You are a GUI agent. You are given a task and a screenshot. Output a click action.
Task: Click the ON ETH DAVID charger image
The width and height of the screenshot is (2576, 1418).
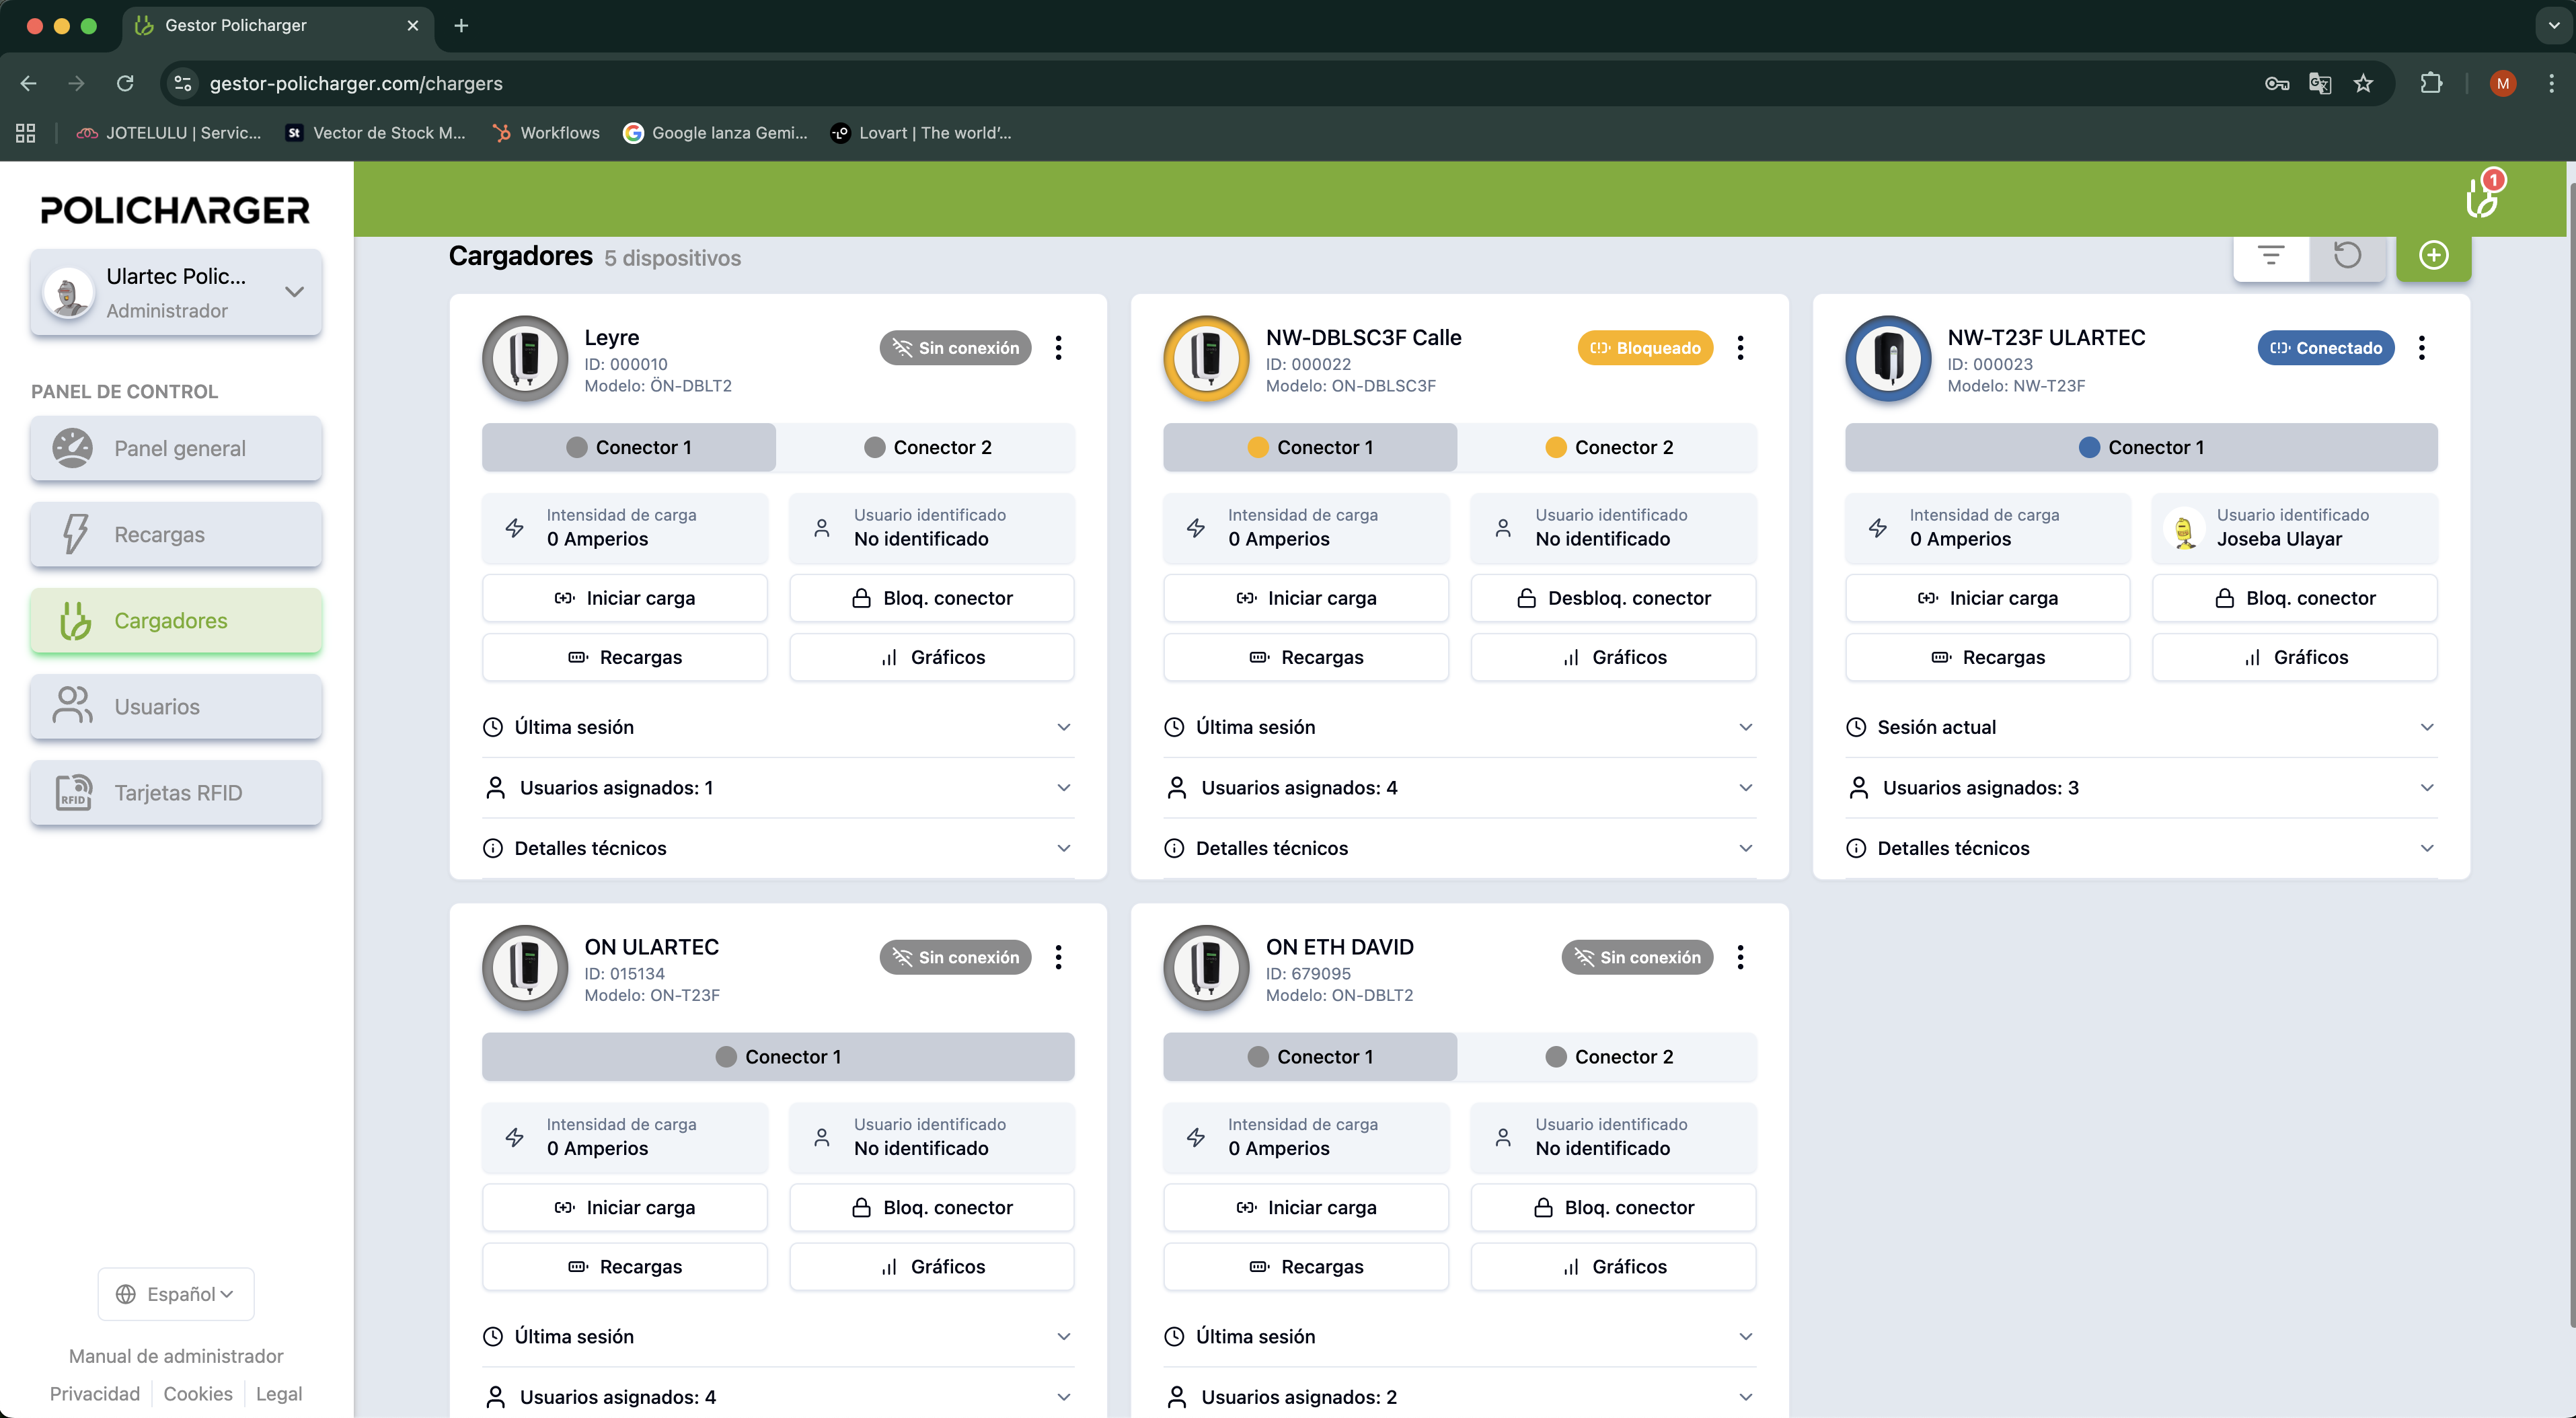(1206, 967)
